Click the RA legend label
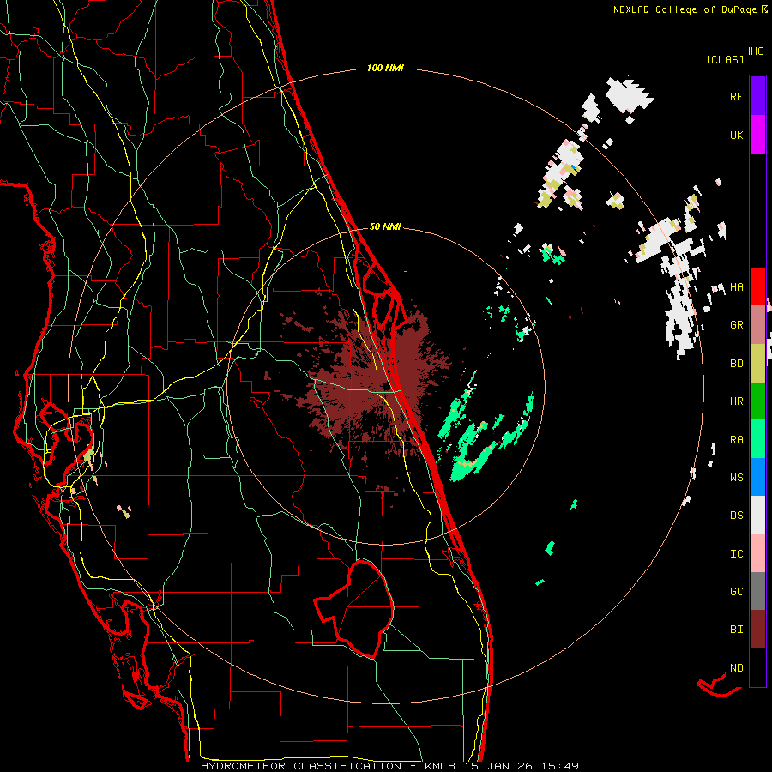Viewport: 772px width, 772px height. point(736,440)
